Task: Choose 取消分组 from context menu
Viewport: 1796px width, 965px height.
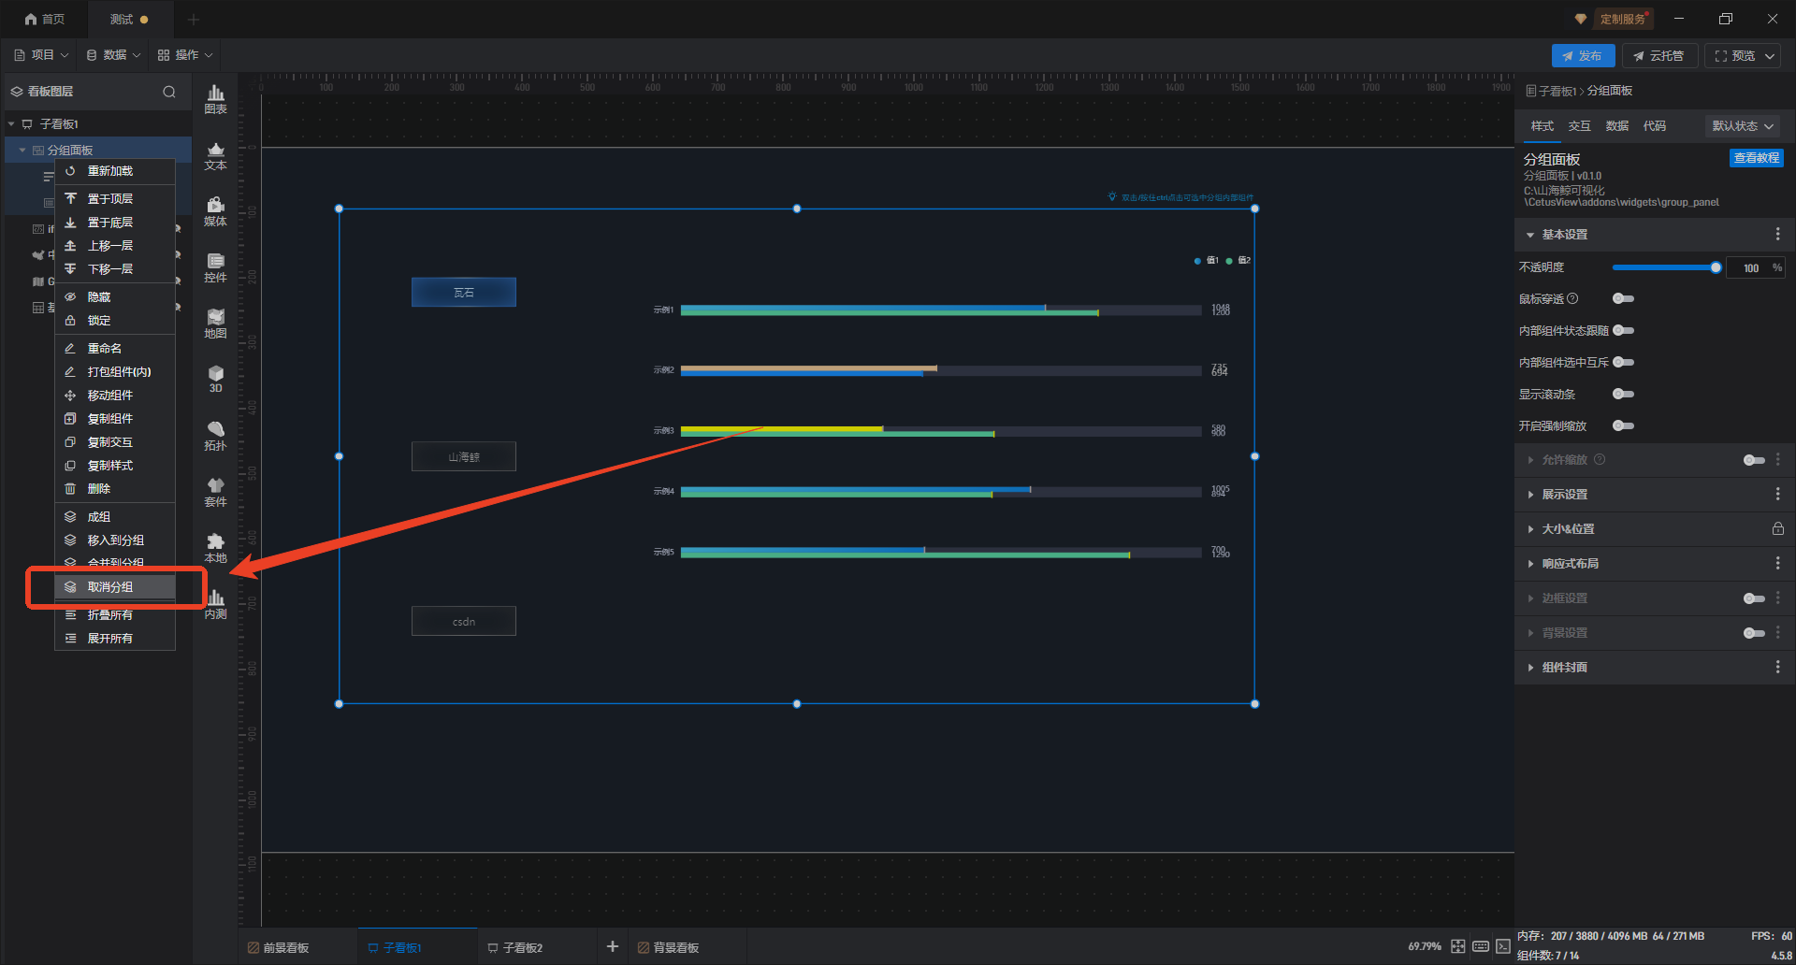Action: pos(110,587)
